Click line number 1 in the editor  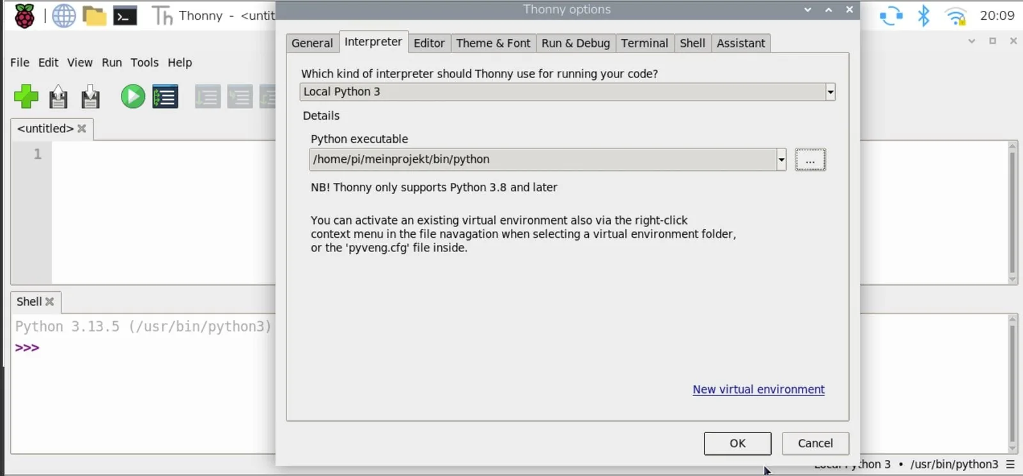38,154
